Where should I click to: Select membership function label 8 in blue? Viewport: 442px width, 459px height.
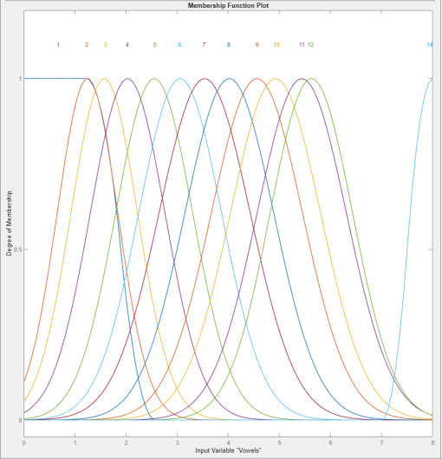(229, 45)
